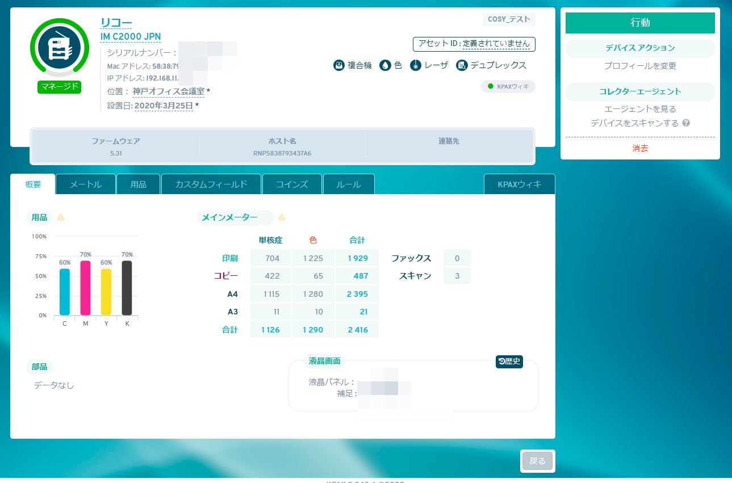Click the color copy count 65
Screen dimensions: 732x483
coord(313,276)
